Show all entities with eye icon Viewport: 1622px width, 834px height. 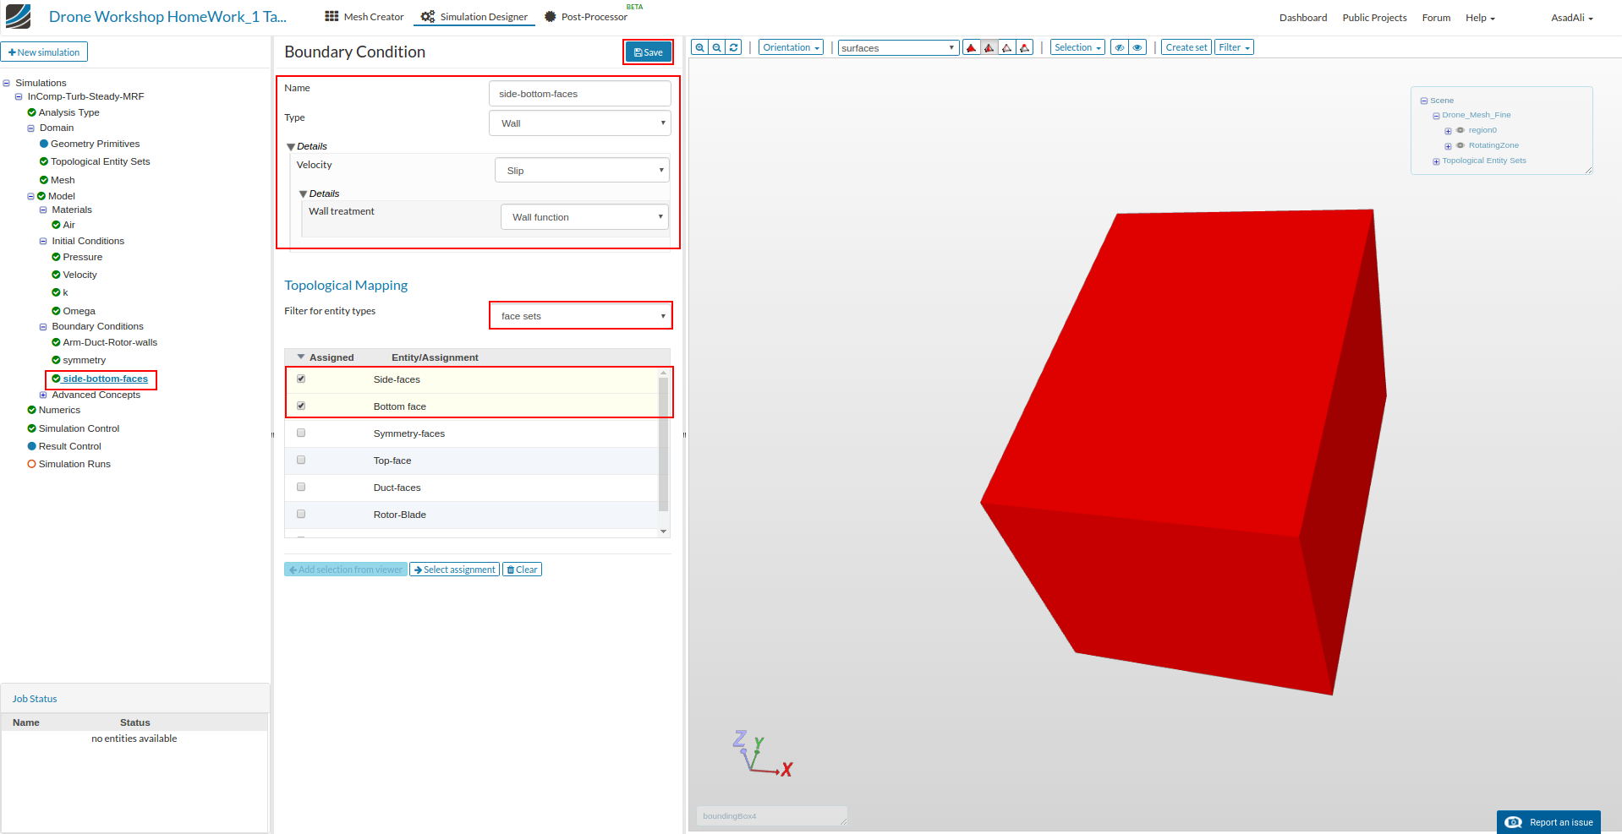(1138, 47)
